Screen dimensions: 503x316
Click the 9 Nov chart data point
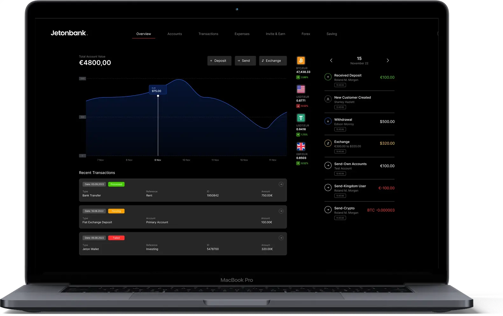click(158, 96)
